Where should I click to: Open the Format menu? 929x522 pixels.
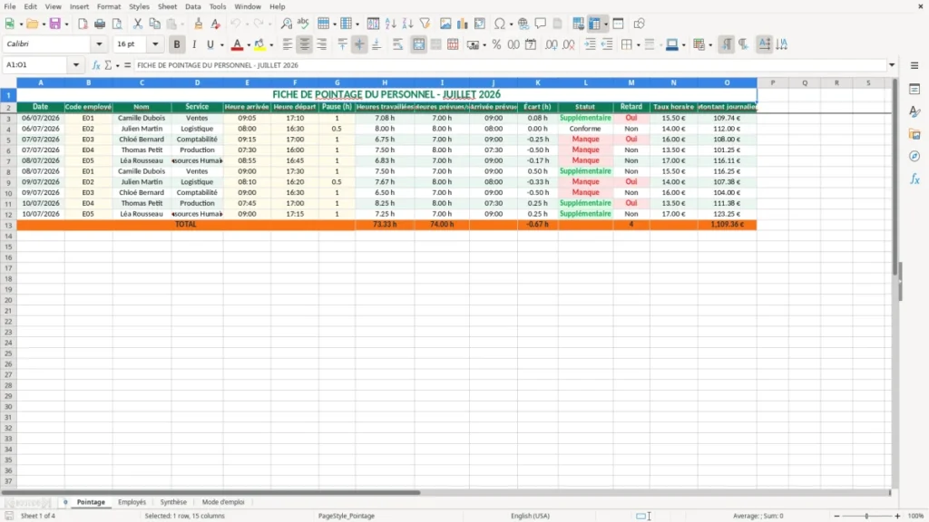109,6
